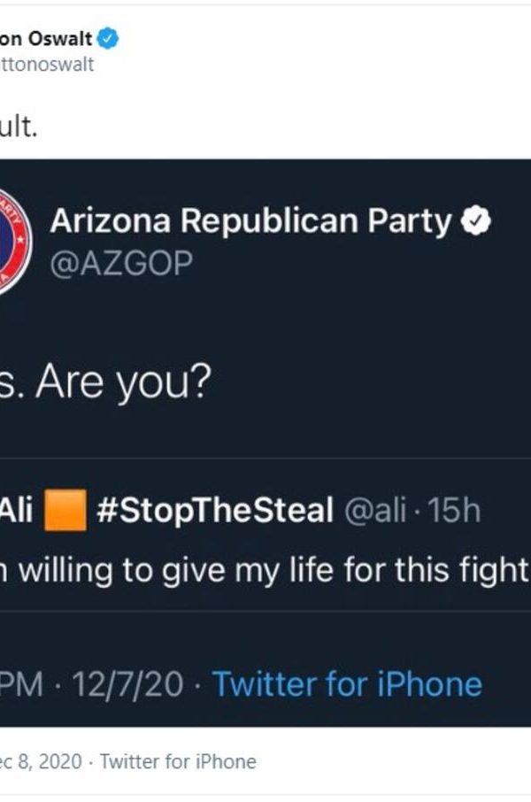The width and height of the screenshot is (531, 802).
Task: Click the gray Twitter for iPhone source label
Action: pos(178,761)
